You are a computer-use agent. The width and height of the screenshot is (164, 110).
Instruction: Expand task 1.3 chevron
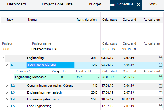pyautogui.click(x=7, y=92)
